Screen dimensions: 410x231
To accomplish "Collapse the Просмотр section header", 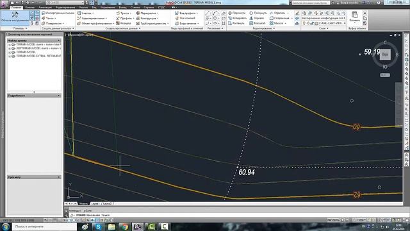I will click(34, 177).
